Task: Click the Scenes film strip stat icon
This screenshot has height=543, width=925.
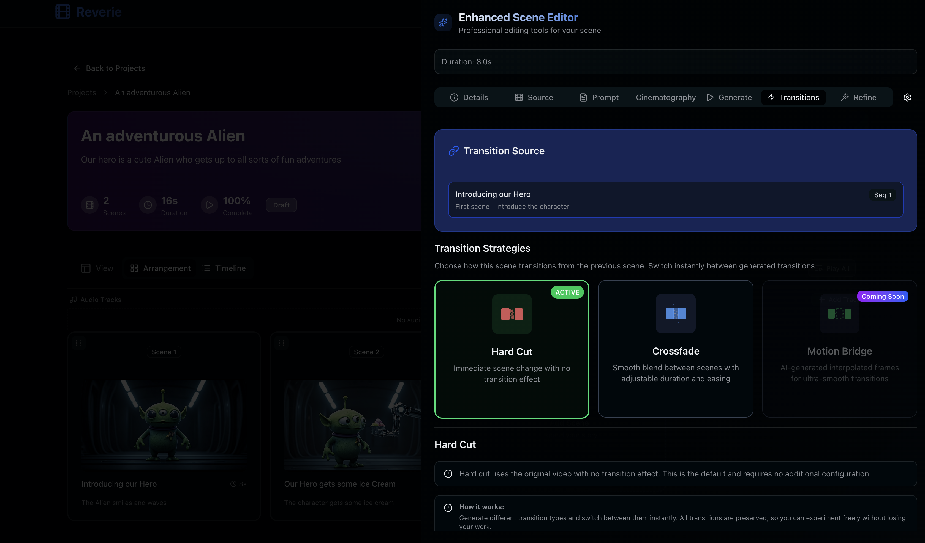Action: (89, 205)
